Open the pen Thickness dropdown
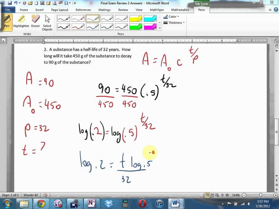Image resolution: width=279 pixels, height=209 pixels. pos(174,23)
